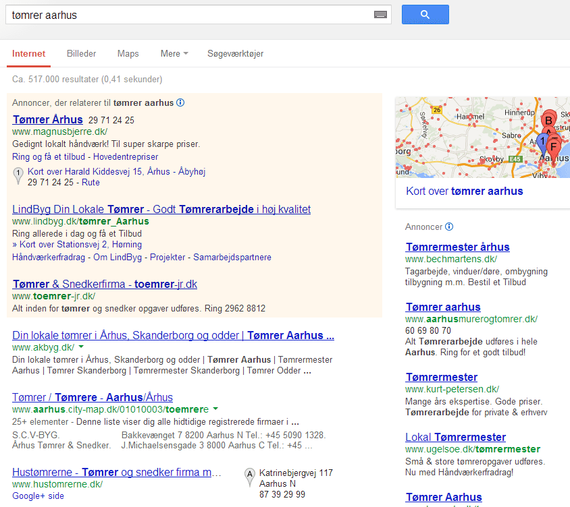Screen dimensions: 570x507
Task: Click the info icon beside 'Annoncer, der relaterer til'
Action: (180, 102)
